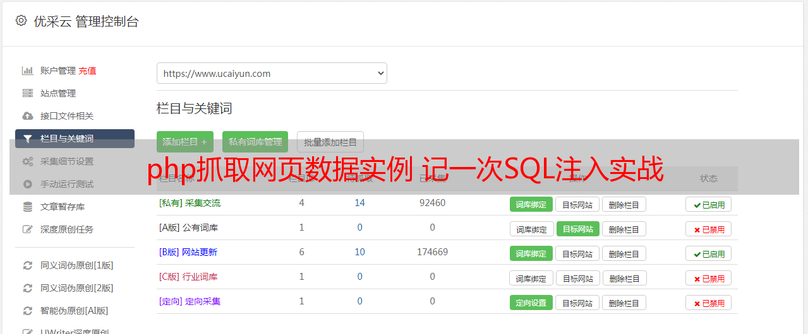Click 删除栏目 for 公有词库 row
Screen dimensions: 808x334
tap(624, 229)
